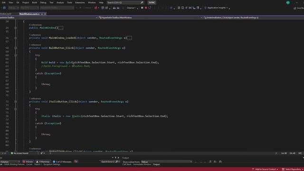Image resolution: width=304 pixels, height=171 pixels.
Task: Open the Debug menu
Action: click(43, 2)
